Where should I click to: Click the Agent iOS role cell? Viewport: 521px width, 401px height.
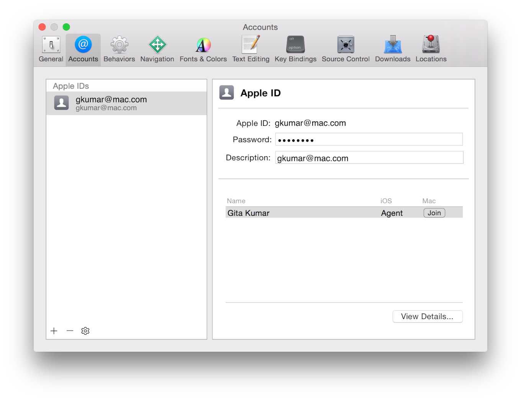coord(392,213)
